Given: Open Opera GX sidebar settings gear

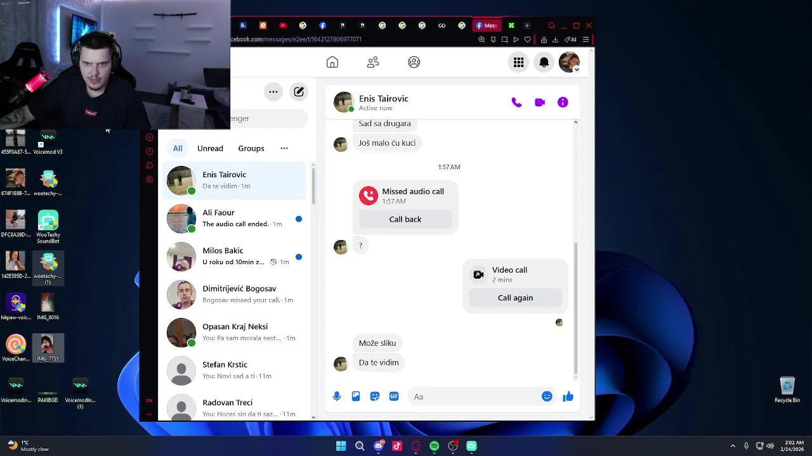Looking at the screenshot, I should click(x=150, y=179).
